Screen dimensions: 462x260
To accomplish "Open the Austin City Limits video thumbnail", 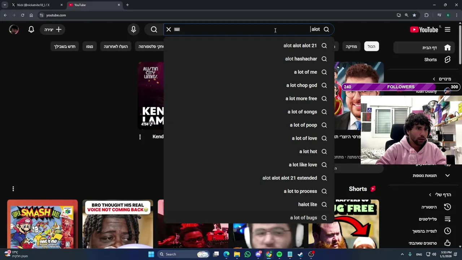I will pyautogui.click(x=151, y=96).
